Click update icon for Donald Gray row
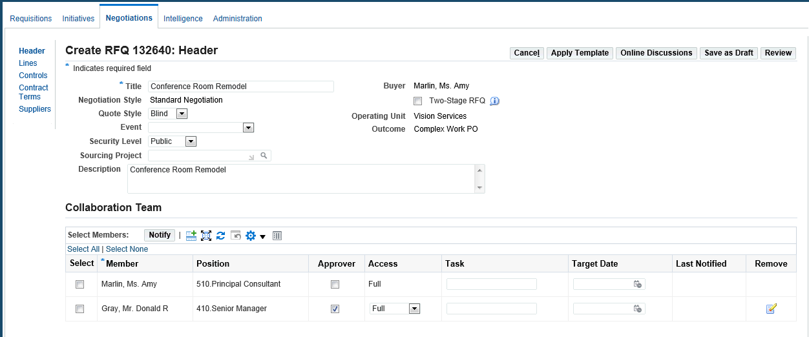Image resolution: width=809 pixels, height=337 pixels. tap(771, 309)
